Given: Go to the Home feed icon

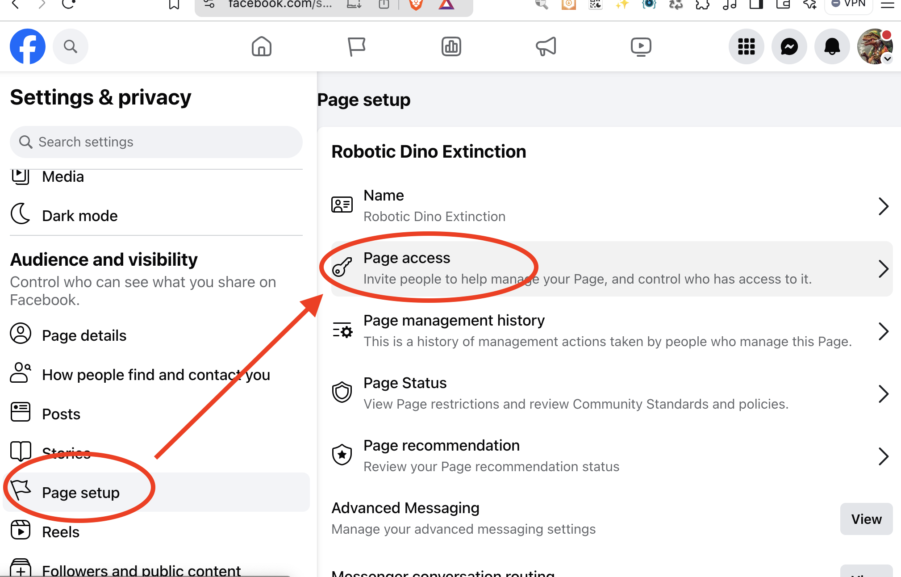Looking at the screenshot, I should (x=261, y=46).
